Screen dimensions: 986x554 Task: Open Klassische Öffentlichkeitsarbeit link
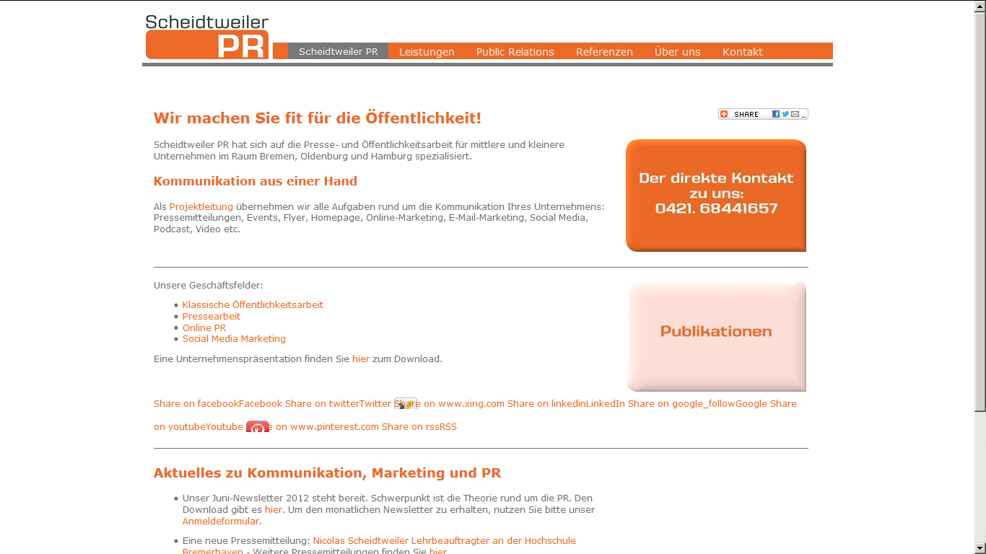click(x=253, y=305)
